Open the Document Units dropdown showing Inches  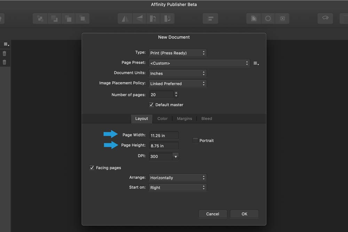(x=177, y=74)
